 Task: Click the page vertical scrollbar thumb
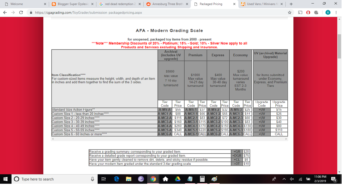[x=339, y=46]
